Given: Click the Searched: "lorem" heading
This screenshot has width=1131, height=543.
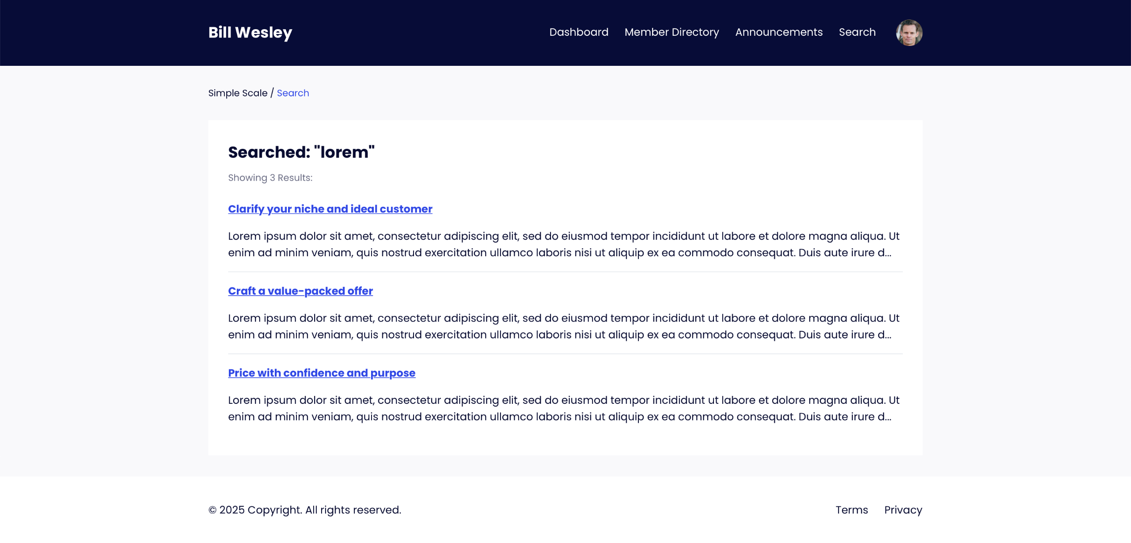Looking at the screenshot, I should 301,152.
